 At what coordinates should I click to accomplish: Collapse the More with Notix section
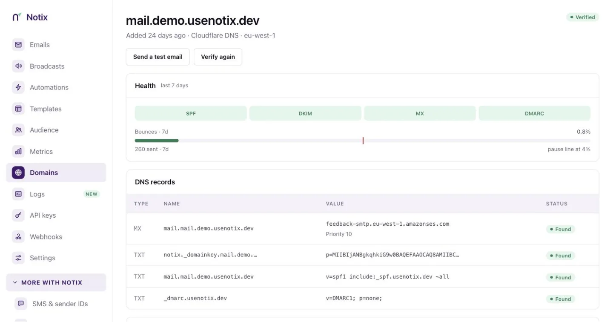point(56,282)
